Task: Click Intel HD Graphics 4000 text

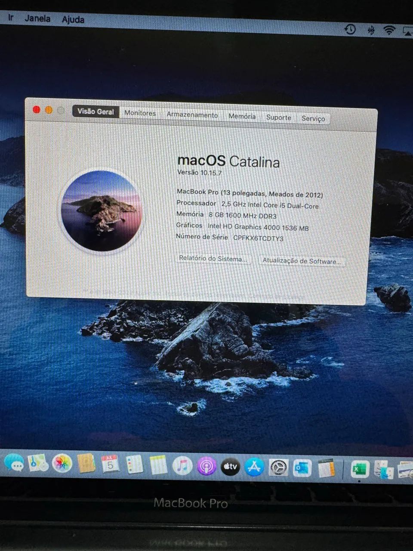Action: click(x=258, y=227)
